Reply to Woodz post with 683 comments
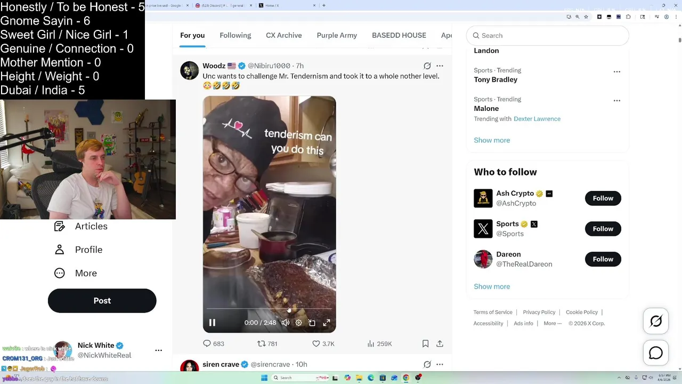 point(213,344)
